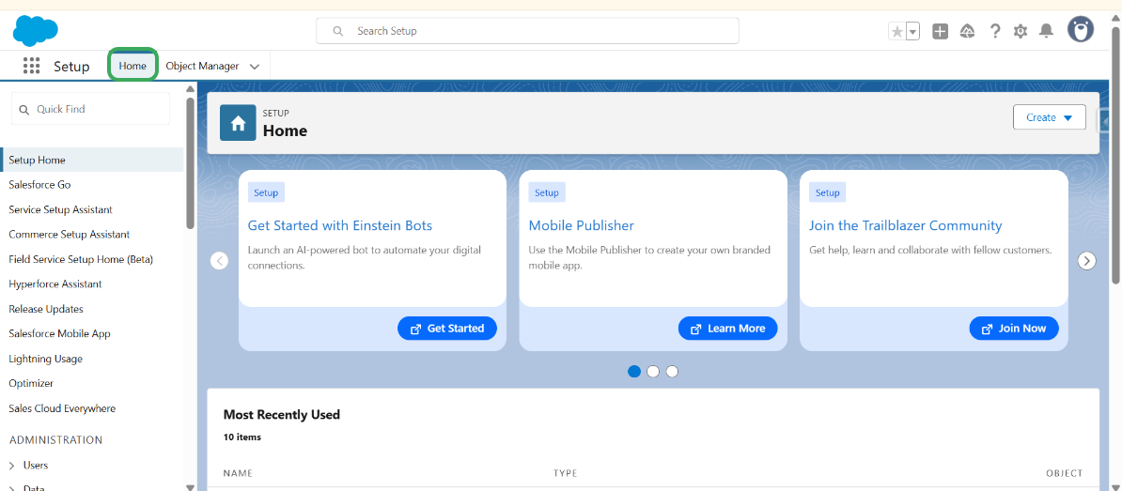Click the sidebar vertical scrollbar
The image size is (1122, 491).
click(191, 163)
